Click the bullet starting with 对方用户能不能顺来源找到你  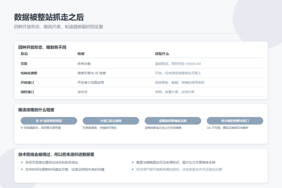coord(179,169)
